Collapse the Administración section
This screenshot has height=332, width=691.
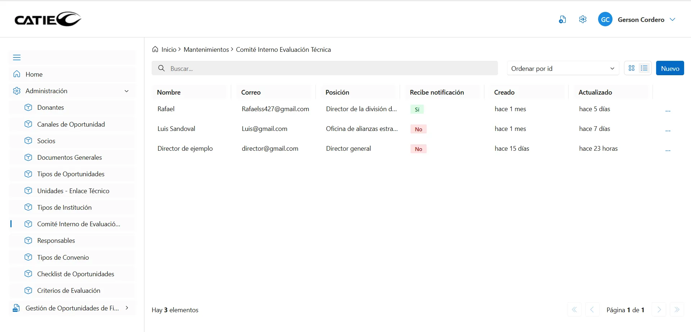126,91
